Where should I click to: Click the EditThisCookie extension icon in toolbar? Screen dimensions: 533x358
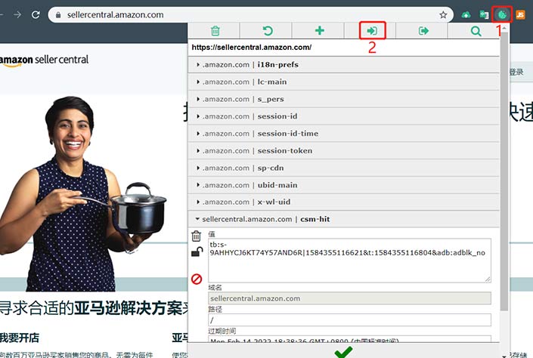[501, 14]
